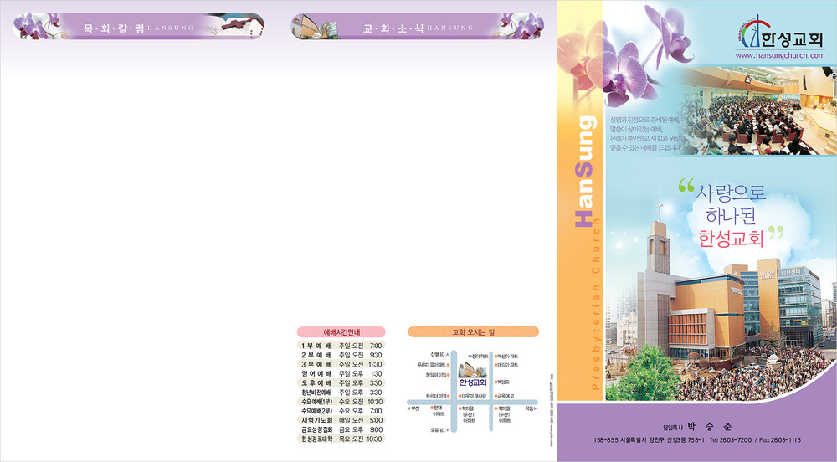Click the 신월 IC up arrow on map
Viewport: 837px width, 462px height.
[449, 354]
